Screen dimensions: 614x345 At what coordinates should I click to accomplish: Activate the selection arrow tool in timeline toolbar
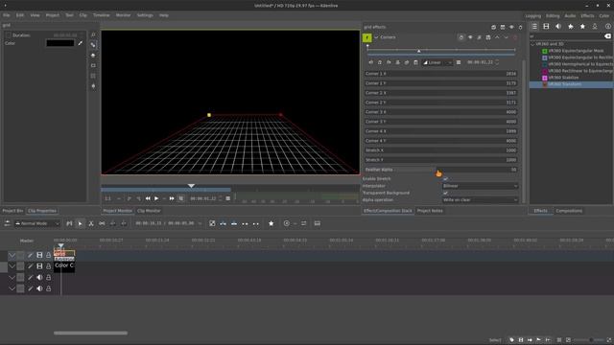tap(80, 223)
